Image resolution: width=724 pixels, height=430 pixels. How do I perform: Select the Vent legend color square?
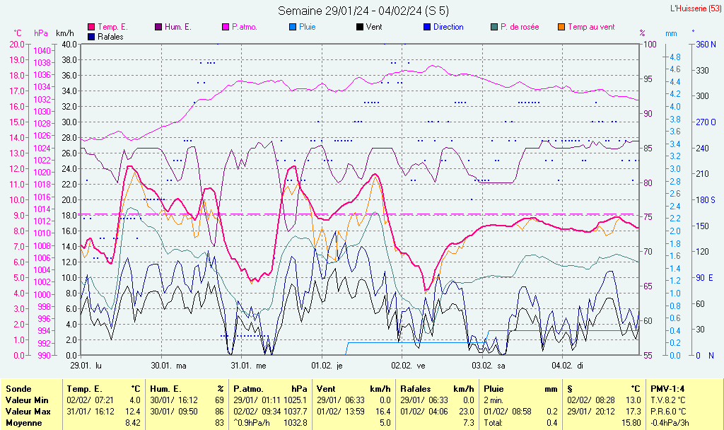pyautogui.click(x=360, y=28)
